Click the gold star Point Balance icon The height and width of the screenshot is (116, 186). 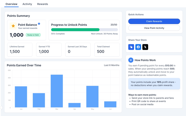[x=13, y=26]
